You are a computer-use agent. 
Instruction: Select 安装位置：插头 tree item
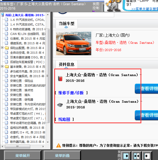coord(20,95)
